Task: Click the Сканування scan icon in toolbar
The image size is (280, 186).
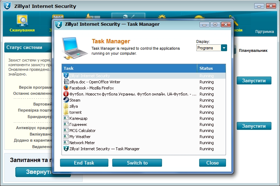Action: [x=22, y=21]
